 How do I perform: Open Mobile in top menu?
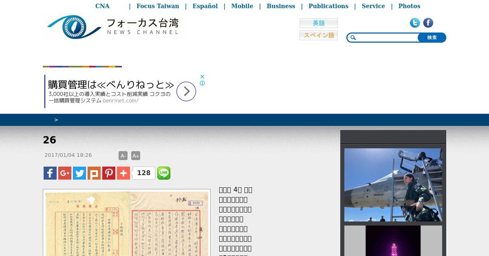pyautogui.click(x=242, y=6)
